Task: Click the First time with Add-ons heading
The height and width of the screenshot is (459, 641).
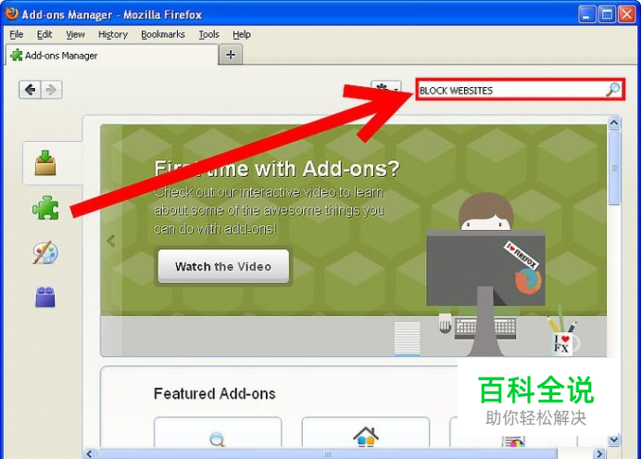Action: 277,168
